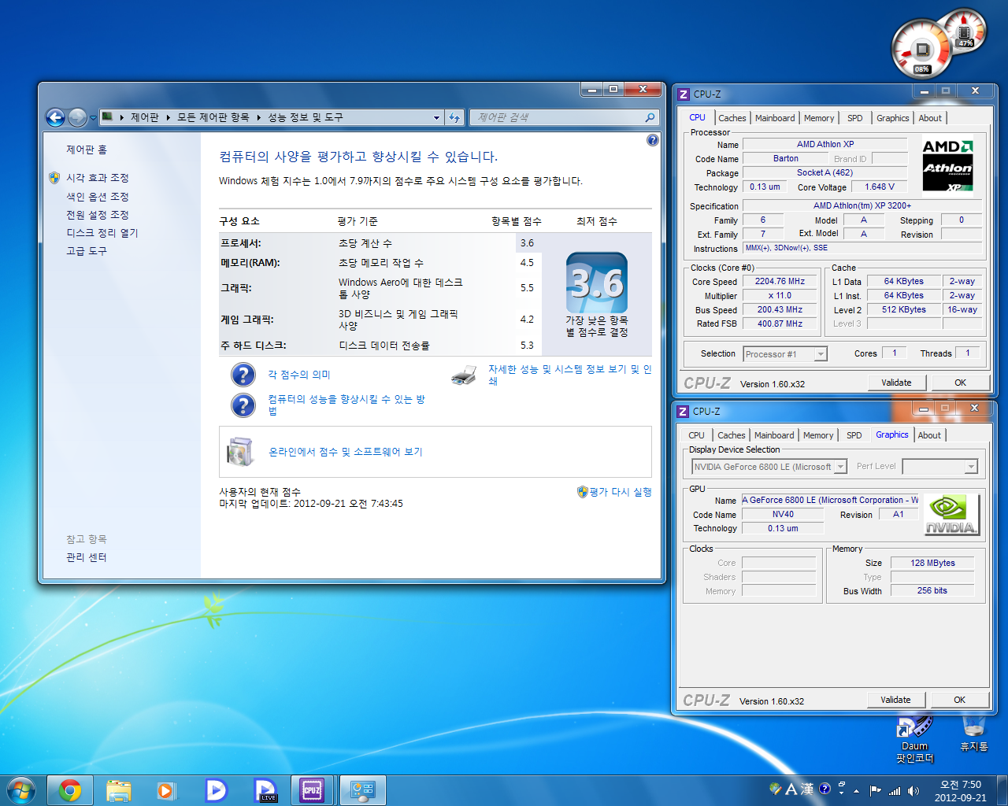Open '관리 센터' link under 참고 항목

pyautogui.click(x=87, y=557)
